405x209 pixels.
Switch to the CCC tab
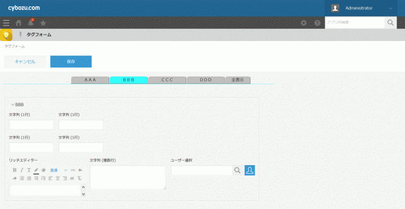click(x=167, y=80)
